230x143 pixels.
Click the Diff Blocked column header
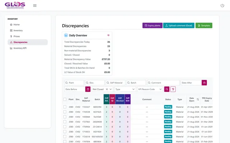point(120,99)
